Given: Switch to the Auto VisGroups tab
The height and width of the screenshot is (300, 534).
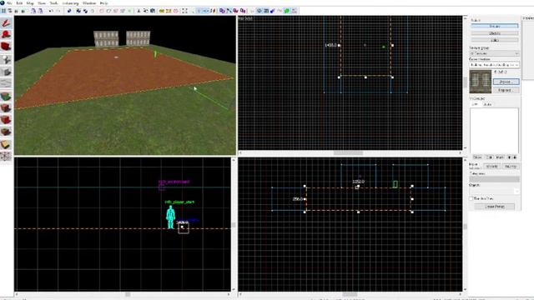Looking at the screenshot, I should pyautogui.click(x=487, y=104).
